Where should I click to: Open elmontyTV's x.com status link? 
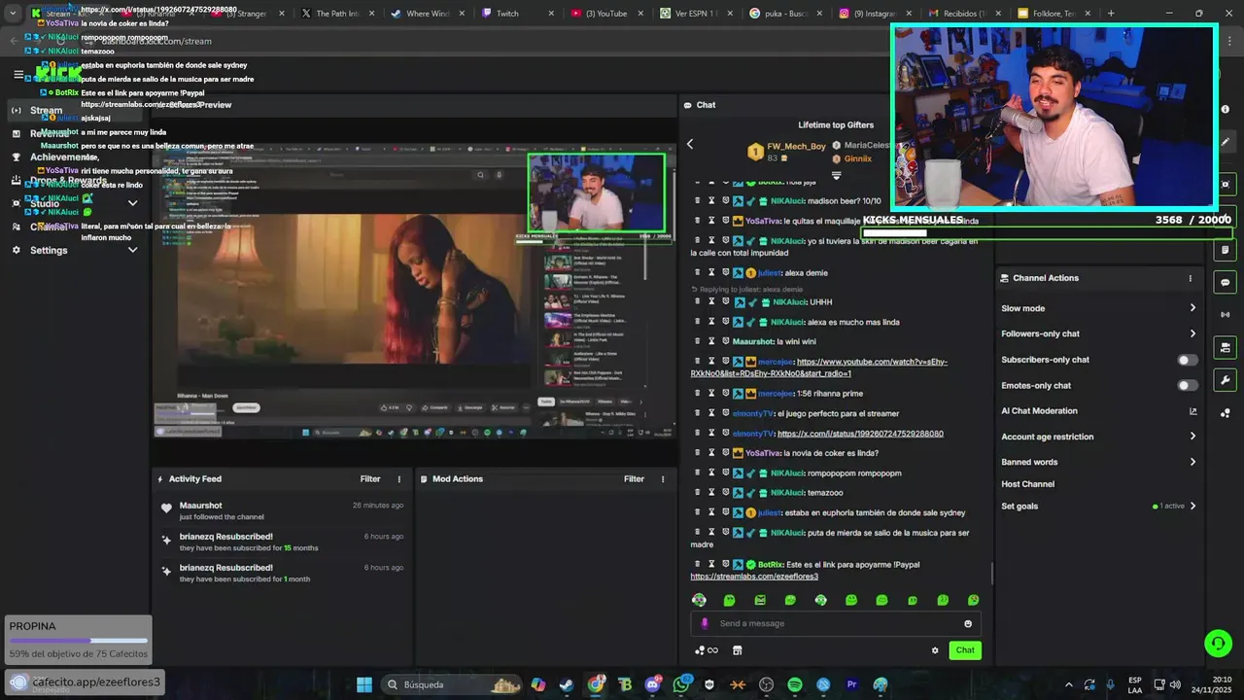pos(860,434)
